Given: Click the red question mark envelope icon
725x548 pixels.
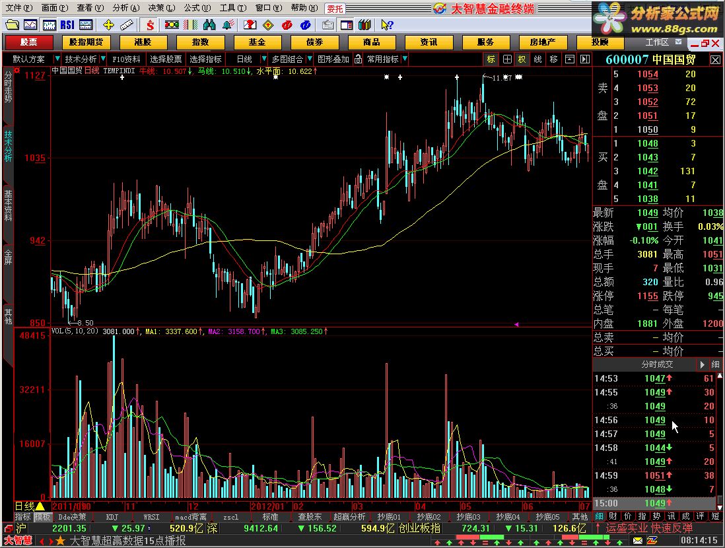Looking at the screenshot, I should 250,25.
